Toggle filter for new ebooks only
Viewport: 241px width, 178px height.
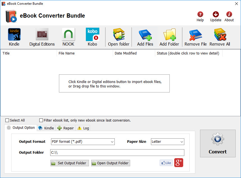41,120
